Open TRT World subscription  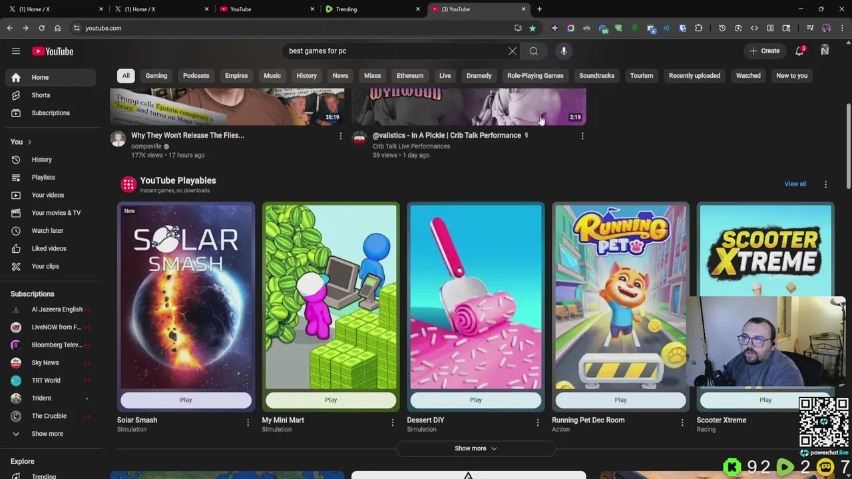[x=51, y=381]
